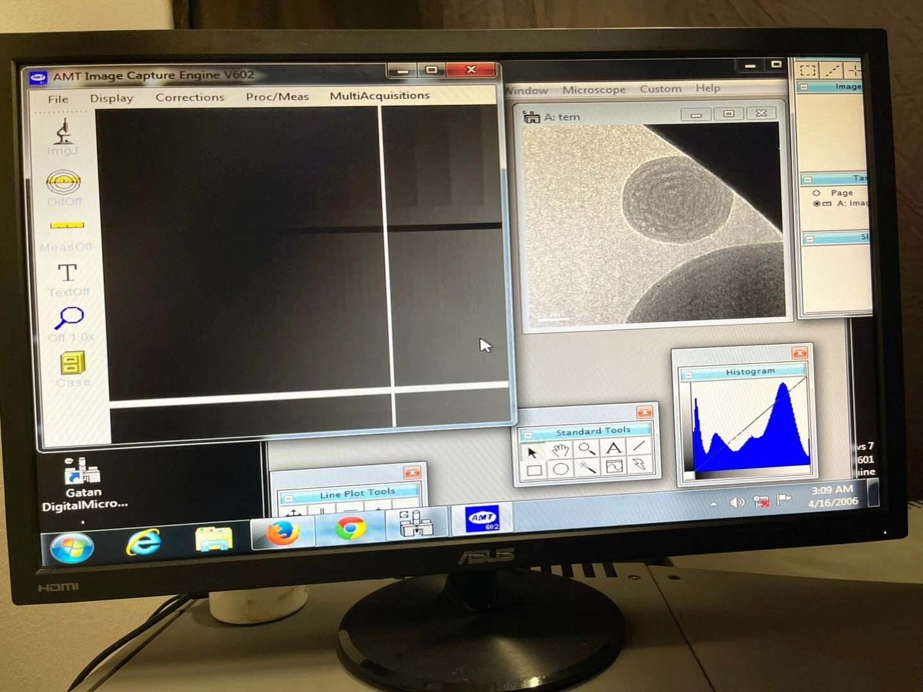Toggle the DifOff diffraction icon
This screenshot has width=923, height=692.
click(x=63, y=181)
